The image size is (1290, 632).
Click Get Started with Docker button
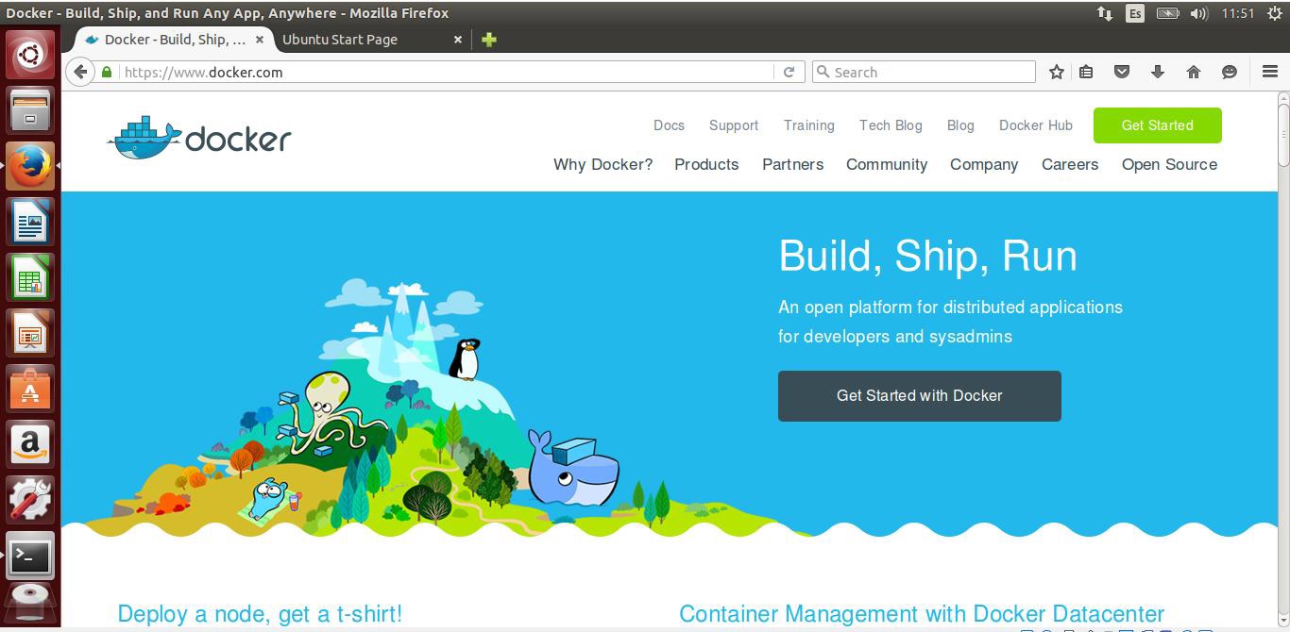tap(919, 396)
